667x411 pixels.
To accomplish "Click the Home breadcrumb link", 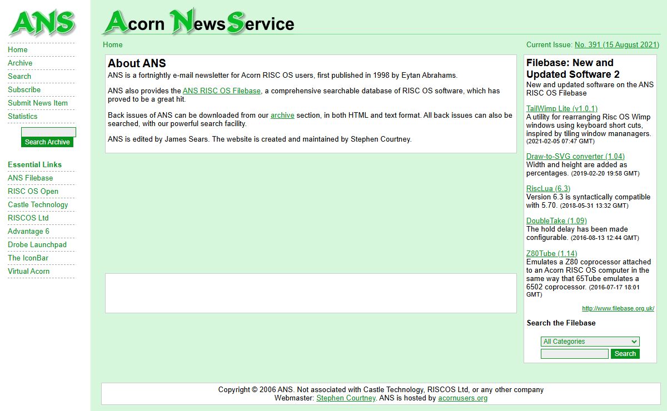I will [113, 44].
